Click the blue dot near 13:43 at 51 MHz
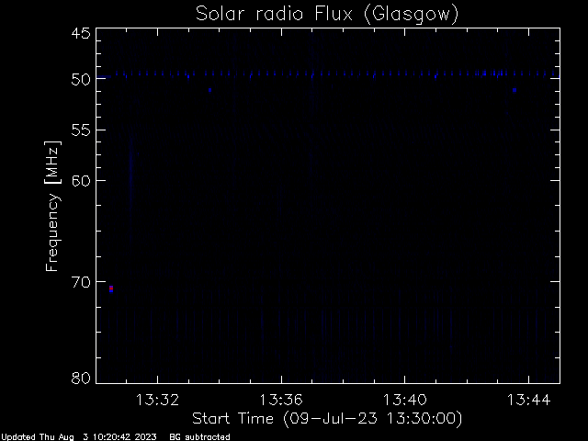 tap(514, 90)
